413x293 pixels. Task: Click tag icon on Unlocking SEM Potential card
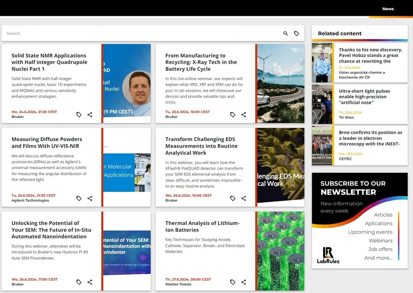click(79, 282)
